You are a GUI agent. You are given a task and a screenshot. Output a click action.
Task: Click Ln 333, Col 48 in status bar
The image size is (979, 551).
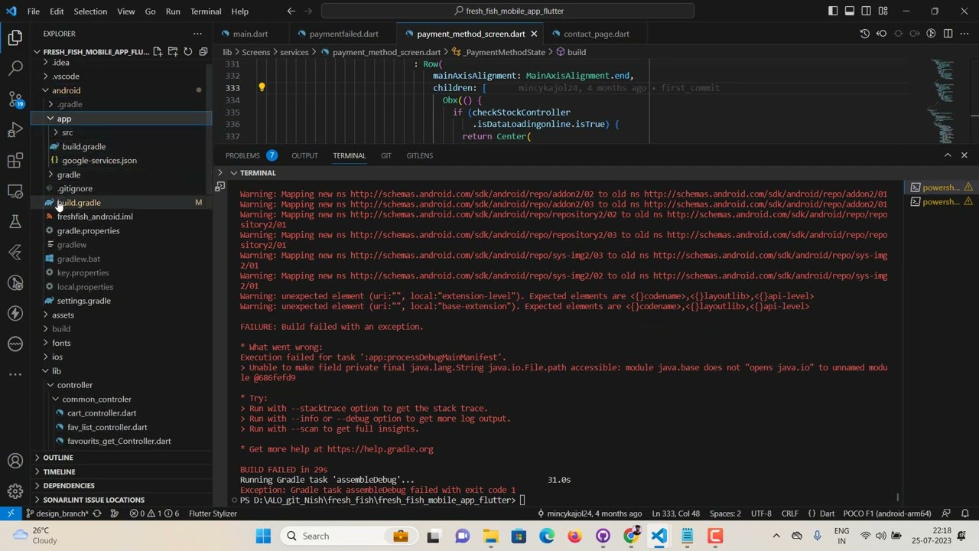tap(675, 514)
